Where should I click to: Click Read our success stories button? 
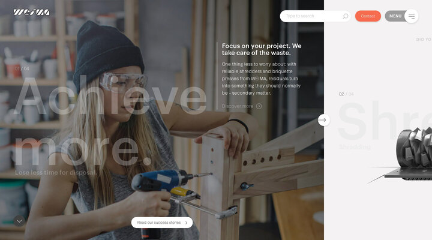click(162, 223)
